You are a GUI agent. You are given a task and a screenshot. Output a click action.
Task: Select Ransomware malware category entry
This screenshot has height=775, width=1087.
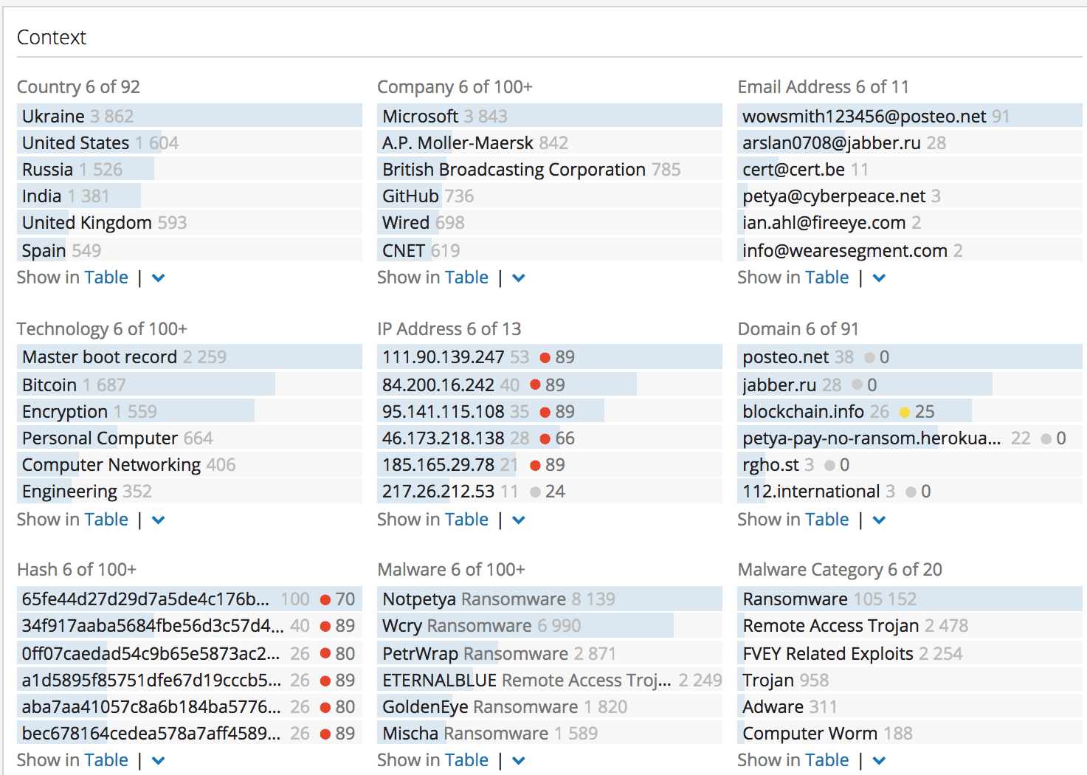(x=910, y=599)
